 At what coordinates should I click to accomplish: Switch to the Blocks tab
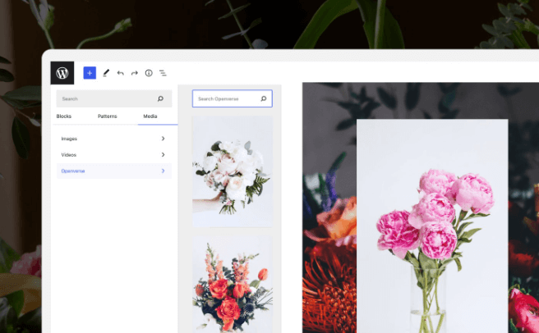tap(64, 116)
